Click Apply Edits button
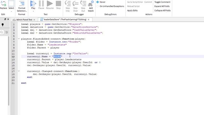 pos(132,11)
